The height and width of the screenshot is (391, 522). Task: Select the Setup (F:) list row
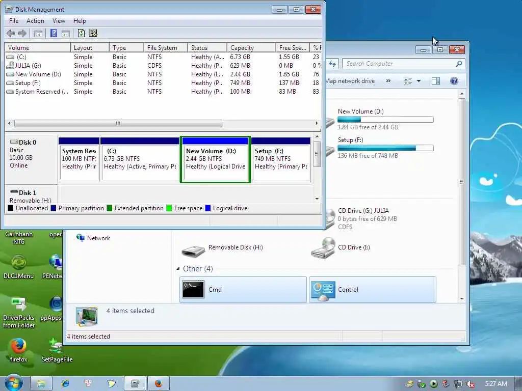163,83
